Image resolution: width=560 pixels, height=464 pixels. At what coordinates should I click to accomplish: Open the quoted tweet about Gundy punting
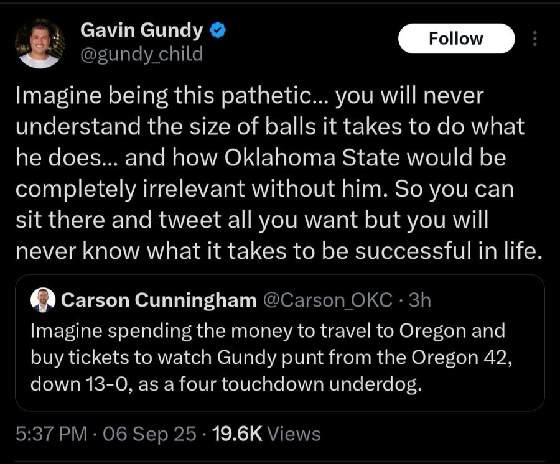point(279,343)
